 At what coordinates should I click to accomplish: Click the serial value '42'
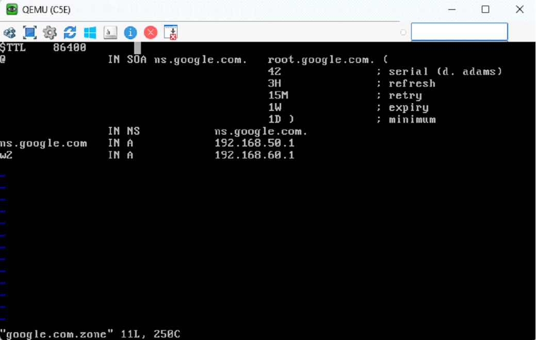[274, 72]
